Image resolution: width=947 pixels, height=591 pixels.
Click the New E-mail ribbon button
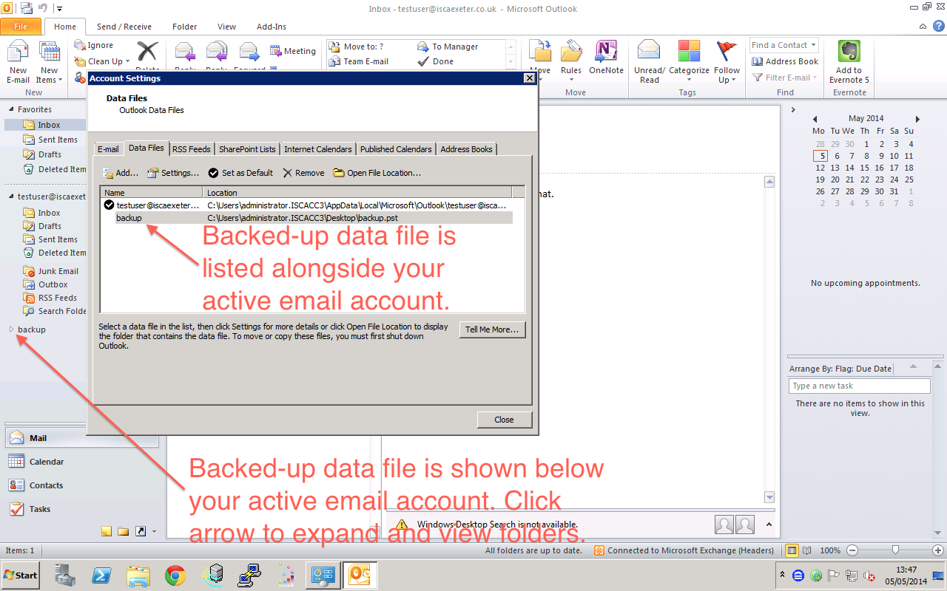pos(18,62)
